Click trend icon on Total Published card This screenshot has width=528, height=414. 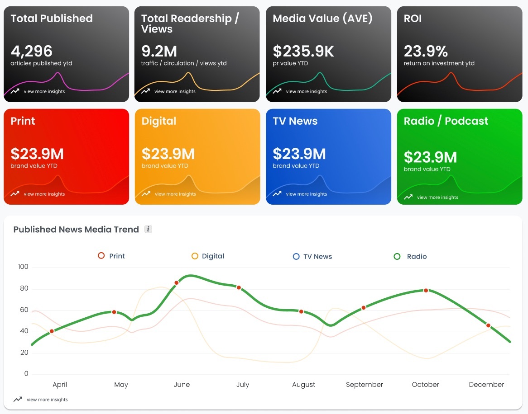tap(15, 91)
